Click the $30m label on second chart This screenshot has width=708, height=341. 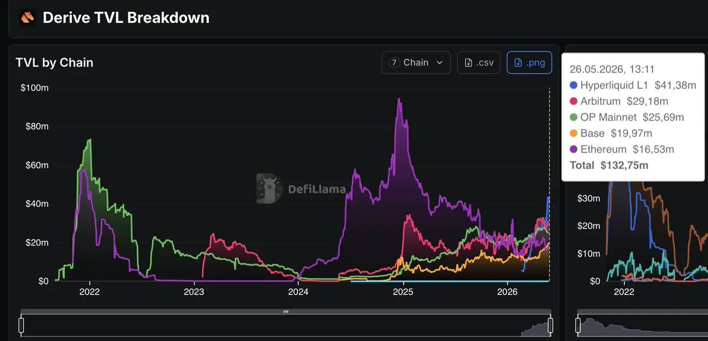(589, 198)
